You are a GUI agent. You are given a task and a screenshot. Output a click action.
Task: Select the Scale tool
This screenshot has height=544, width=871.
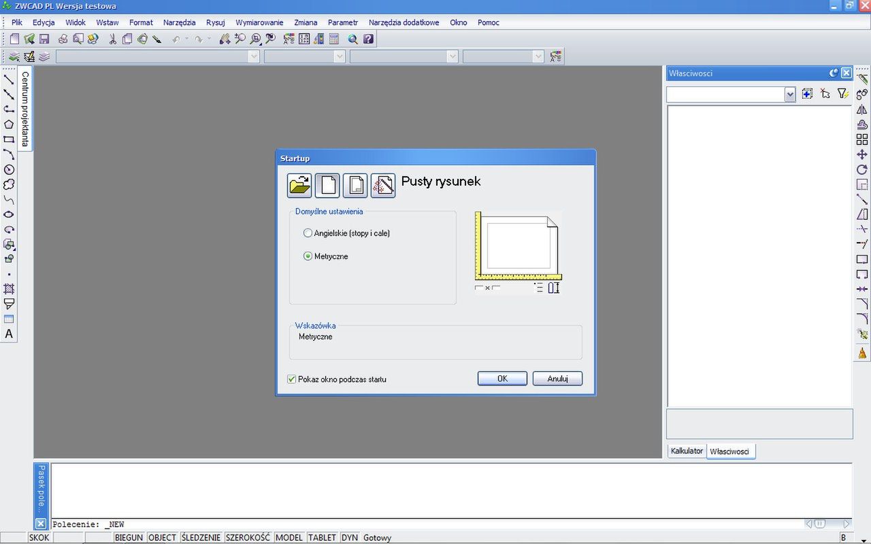(x=862, y=184)
